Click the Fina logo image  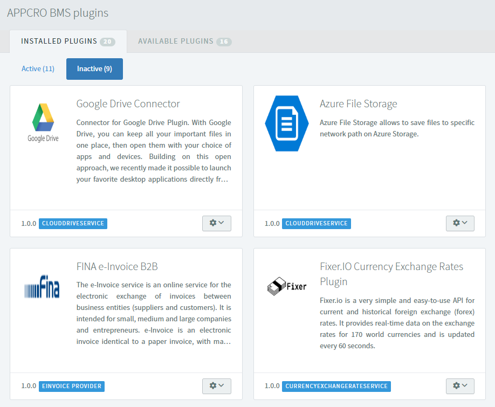(42, 286)
